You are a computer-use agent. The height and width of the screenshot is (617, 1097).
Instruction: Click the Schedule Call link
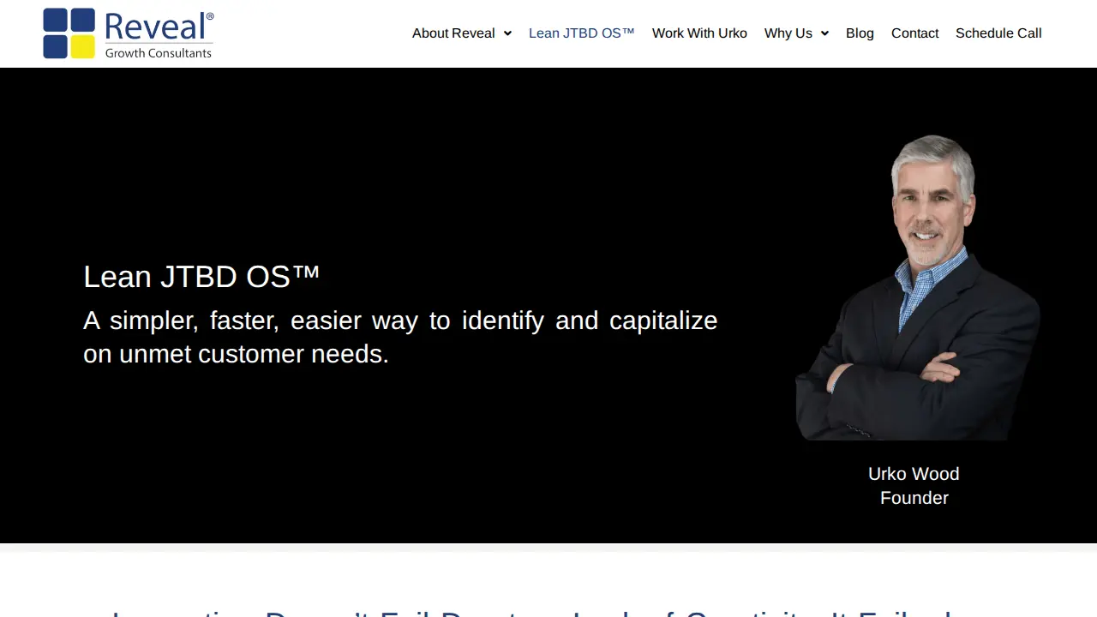pyautogui.click(x=998, y=33)
